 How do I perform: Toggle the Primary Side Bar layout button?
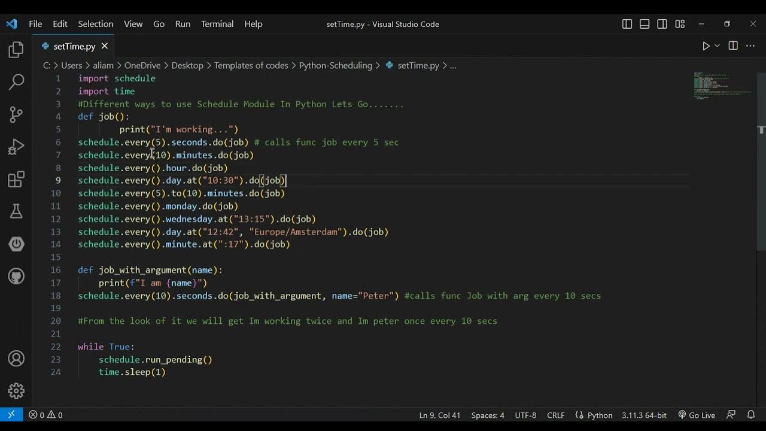click(627, 24)
